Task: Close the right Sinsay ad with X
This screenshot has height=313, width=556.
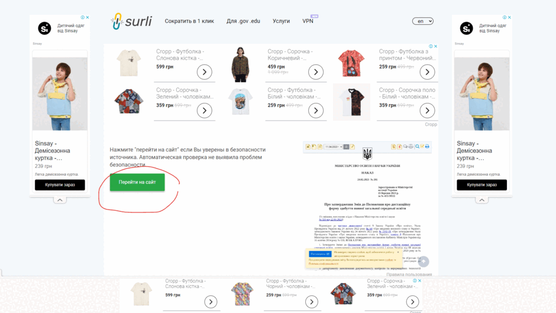Action: (x=509, y=17)
